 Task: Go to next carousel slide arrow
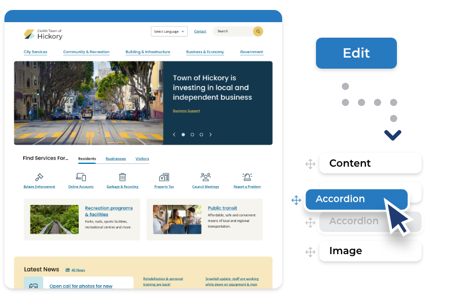point(211,135)
